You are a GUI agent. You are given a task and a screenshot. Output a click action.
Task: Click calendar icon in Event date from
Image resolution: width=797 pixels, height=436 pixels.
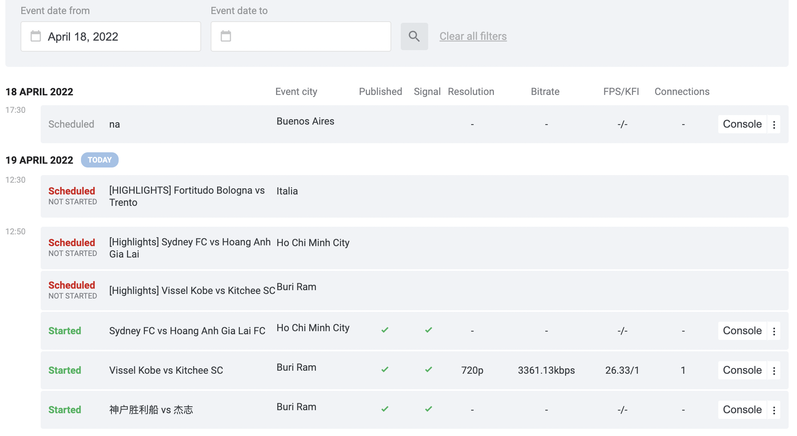(36, 36)
